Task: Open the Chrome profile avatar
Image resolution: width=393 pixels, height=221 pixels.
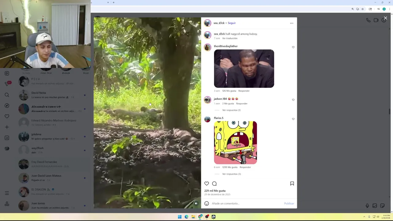Action: pyautogui.click(x=384, y=9)
